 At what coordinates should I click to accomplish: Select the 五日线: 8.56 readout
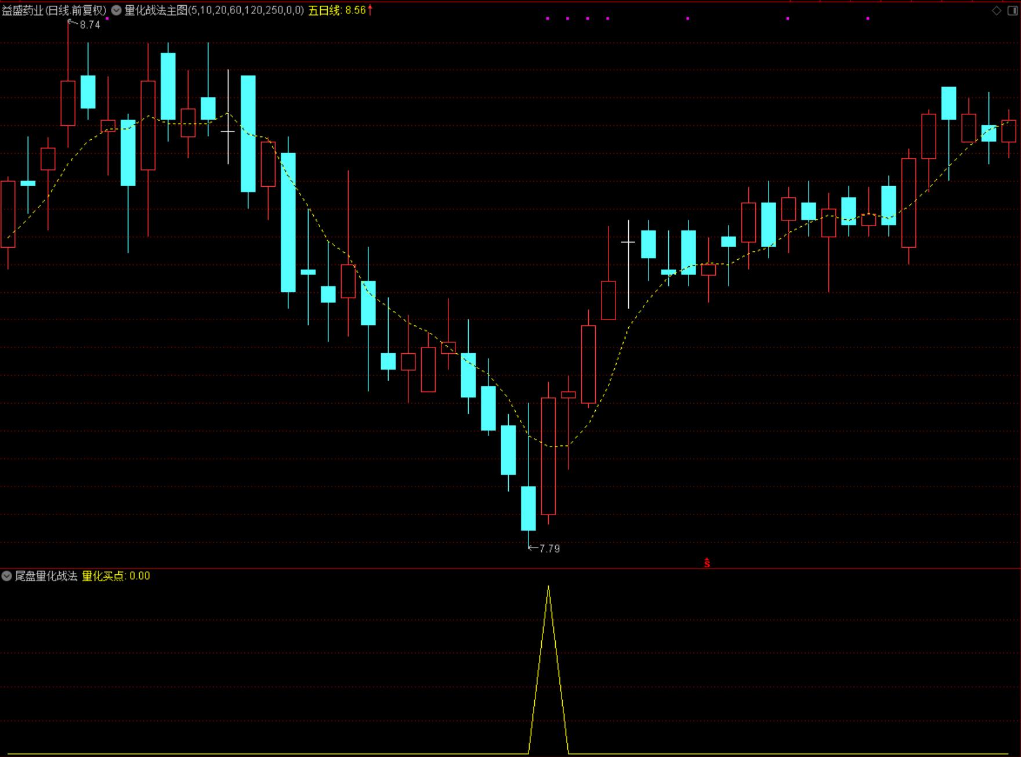(337, 10)
